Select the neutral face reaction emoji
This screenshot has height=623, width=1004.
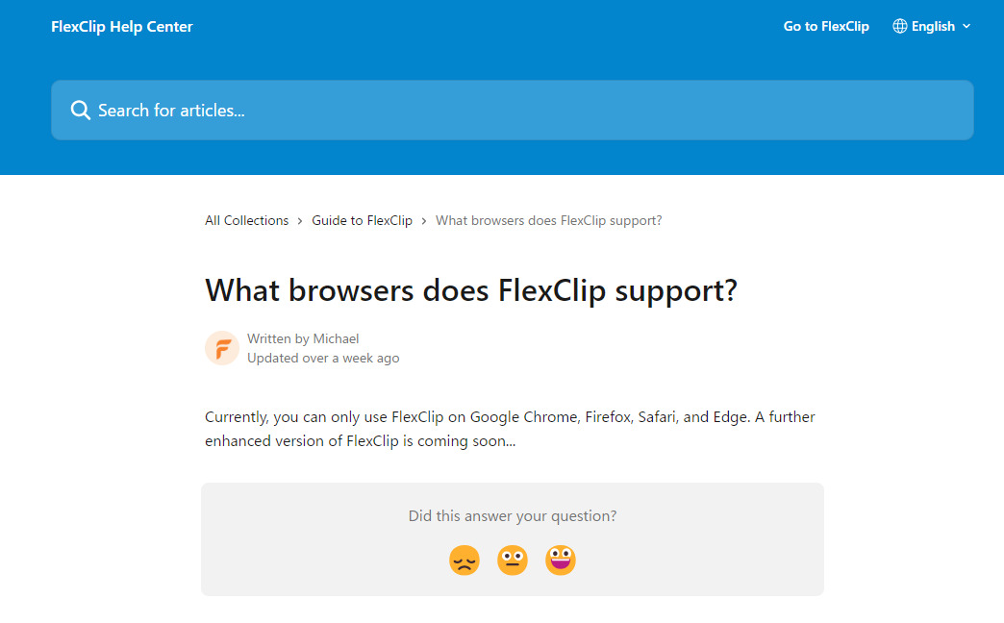(513, 560)
